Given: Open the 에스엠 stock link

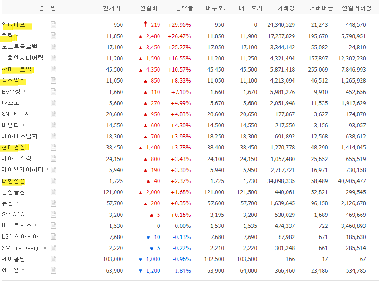Looking at the screenshot, I should 10,270.
